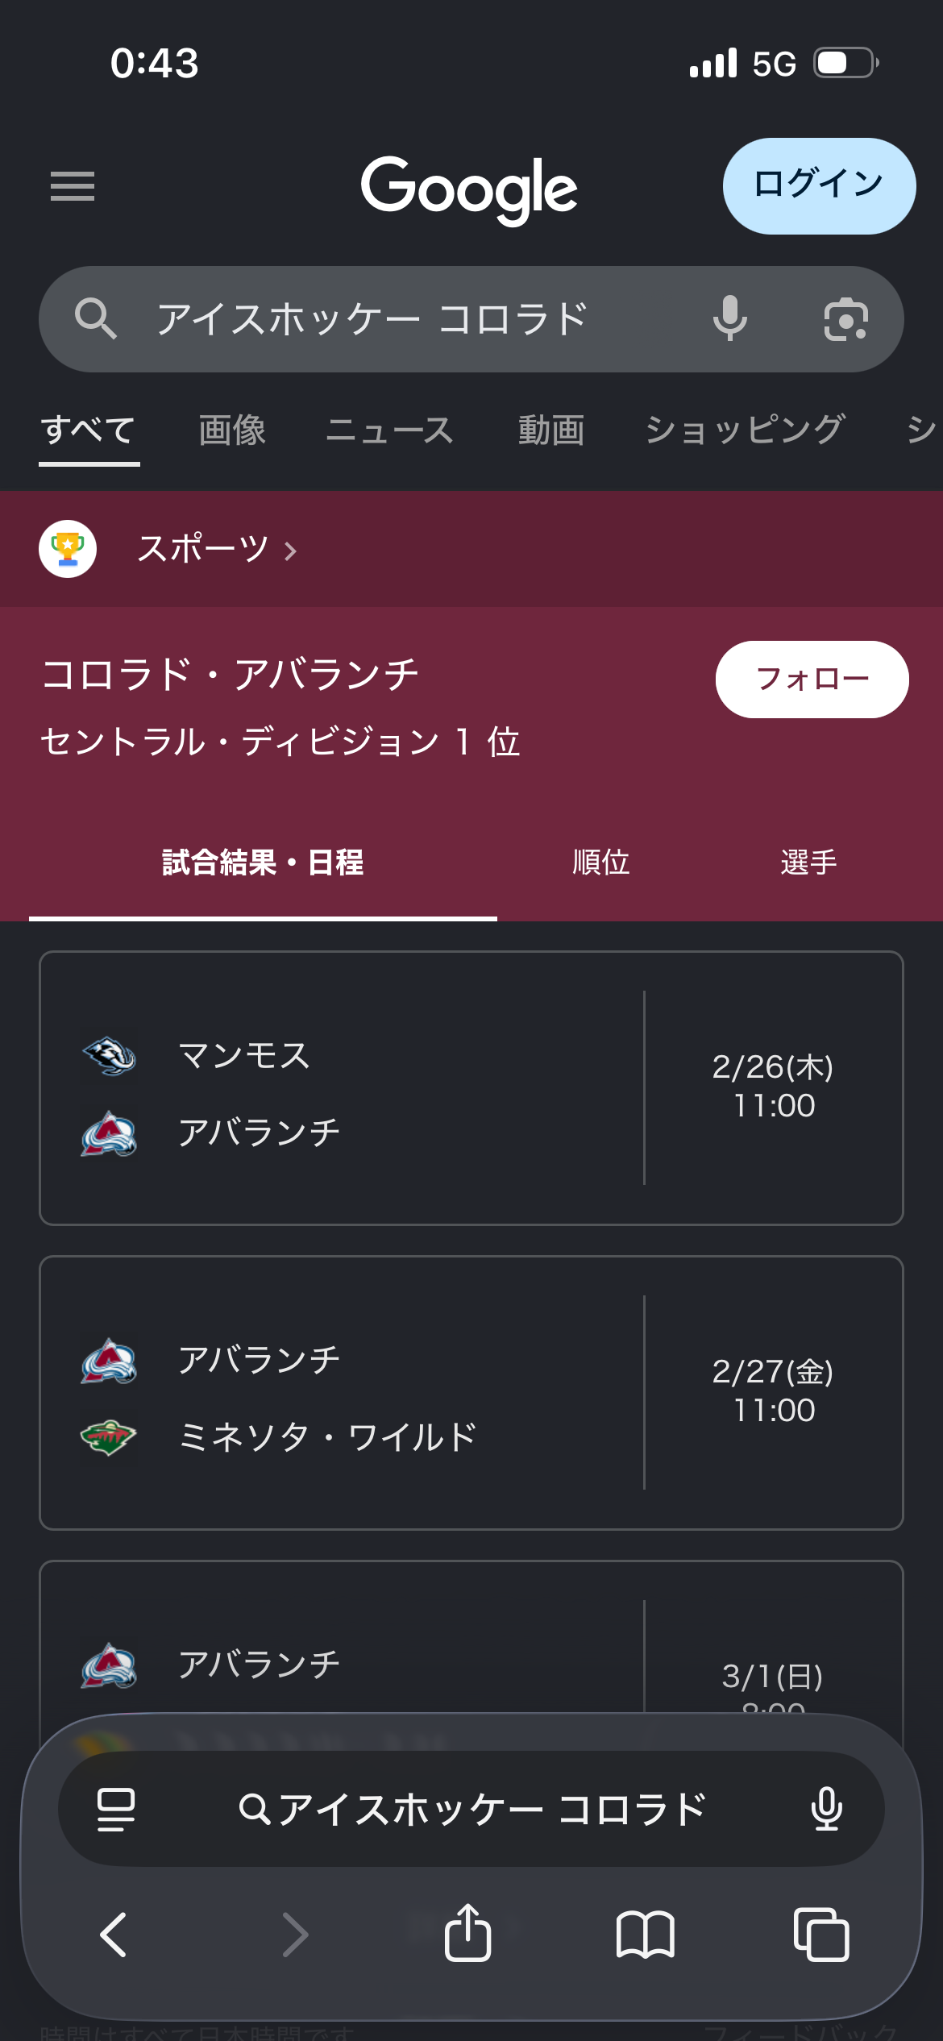Open Safari bookmarks
943x2041 pixels.
645,1933
